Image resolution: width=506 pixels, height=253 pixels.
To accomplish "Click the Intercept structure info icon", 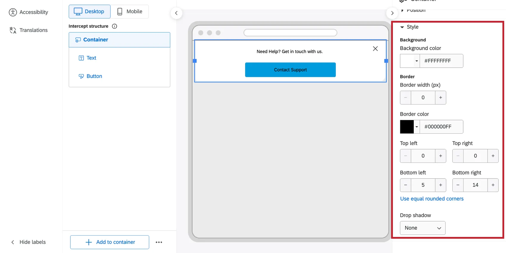I will coord(114,26).
